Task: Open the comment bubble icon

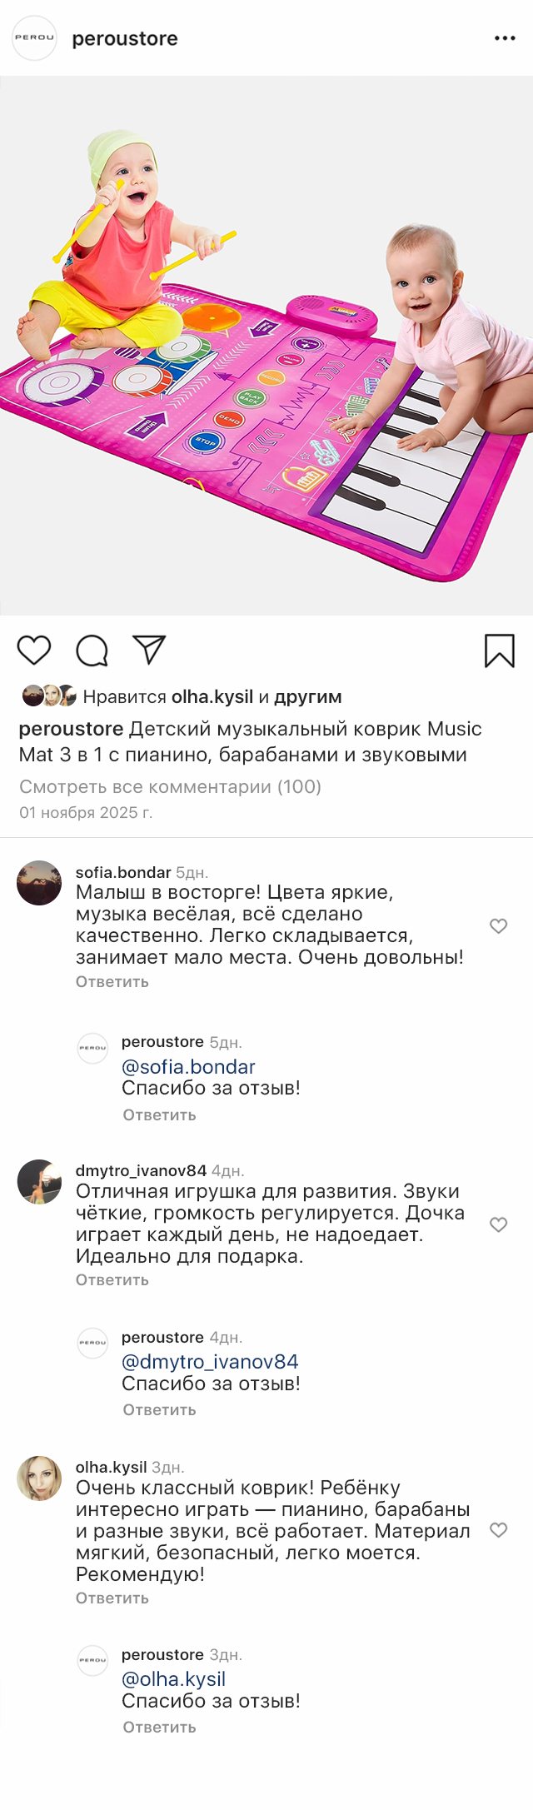Action: click(x=92, y=651)
